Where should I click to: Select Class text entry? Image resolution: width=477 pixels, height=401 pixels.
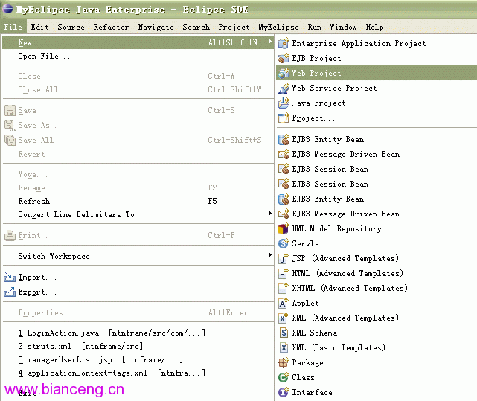(303, 378)
